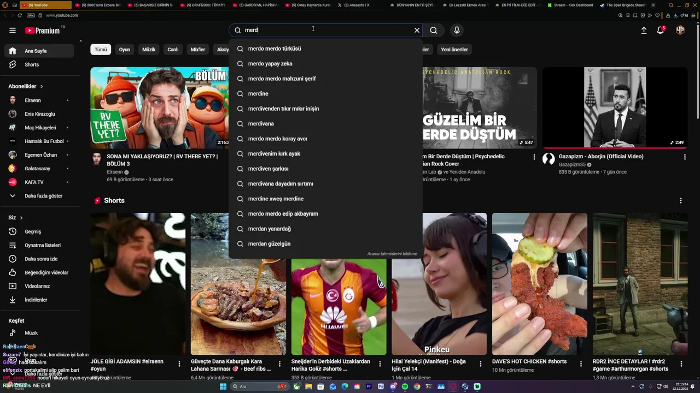Image resolution: width=700 pixels, height=393 pixels.
Task: Open Enis Kirazoglu channel subscription
Action: [39, 114]
